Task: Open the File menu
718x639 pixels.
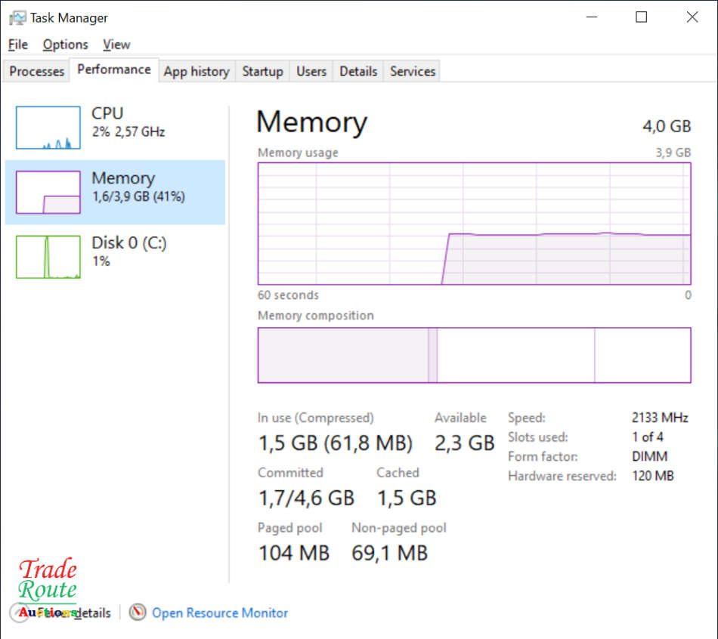Action: pyautogui.click(x=17, y=45)
